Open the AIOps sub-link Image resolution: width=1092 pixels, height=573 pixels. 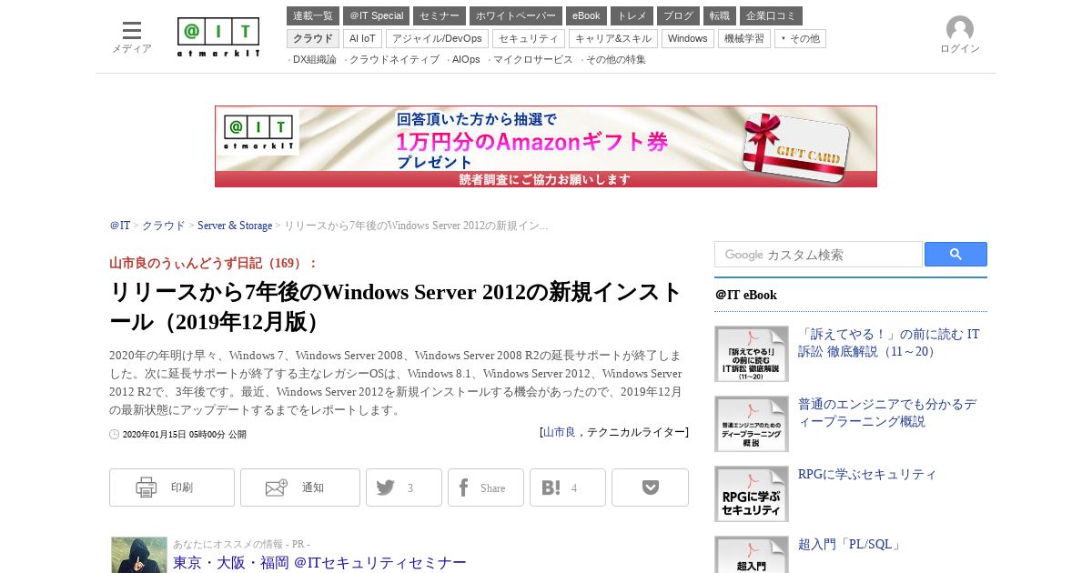pyautogui.click(x=466, y=60)
